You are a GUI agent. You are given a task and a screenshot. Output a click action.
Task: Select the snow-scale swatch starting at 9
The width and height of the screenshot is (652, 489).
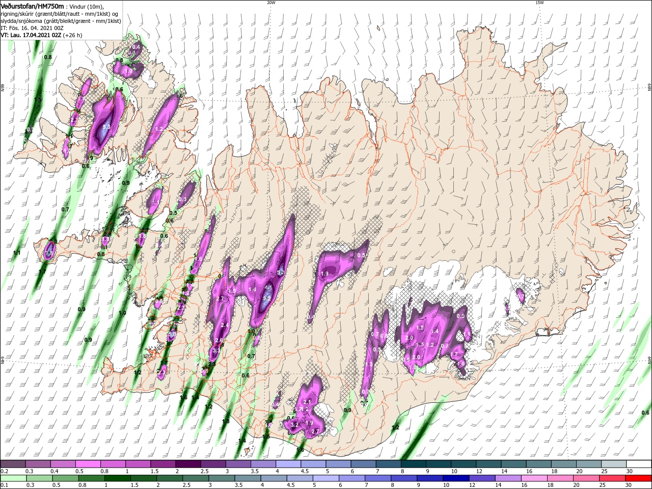point(439,463)
